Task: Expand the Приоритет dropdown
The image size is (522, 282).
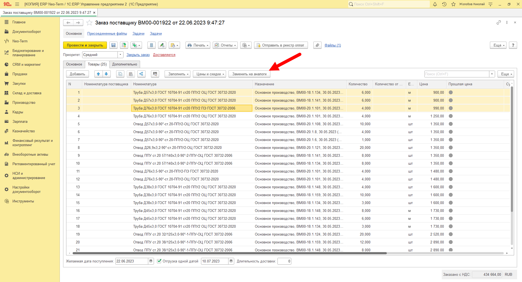Action: tap(121, 55)
